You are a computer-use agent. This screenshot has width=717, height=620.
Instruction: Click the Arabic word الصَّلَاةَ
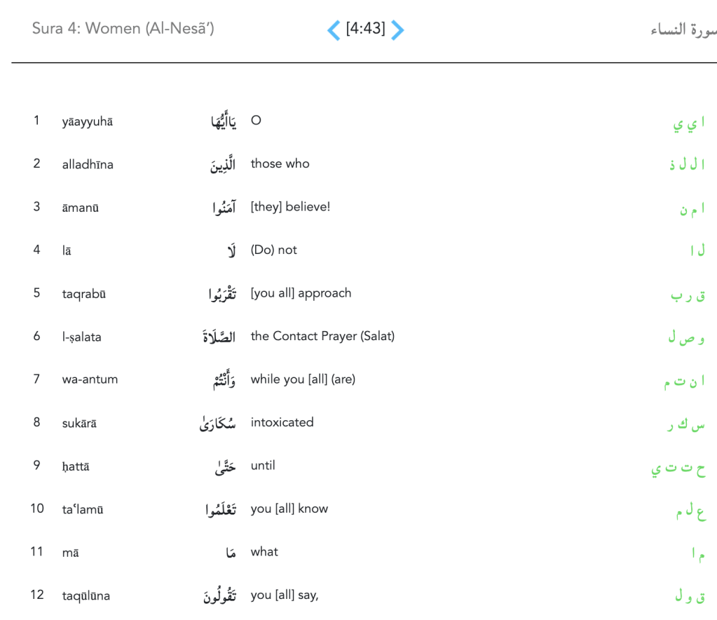pyautogui.click(x=219, y=337)
